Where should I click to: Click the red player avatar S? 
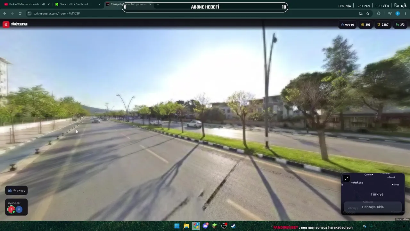[x=12, y=210]
